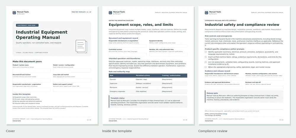
Task: Click the 'Make this document yours' heading
Action: pos(27,61)
